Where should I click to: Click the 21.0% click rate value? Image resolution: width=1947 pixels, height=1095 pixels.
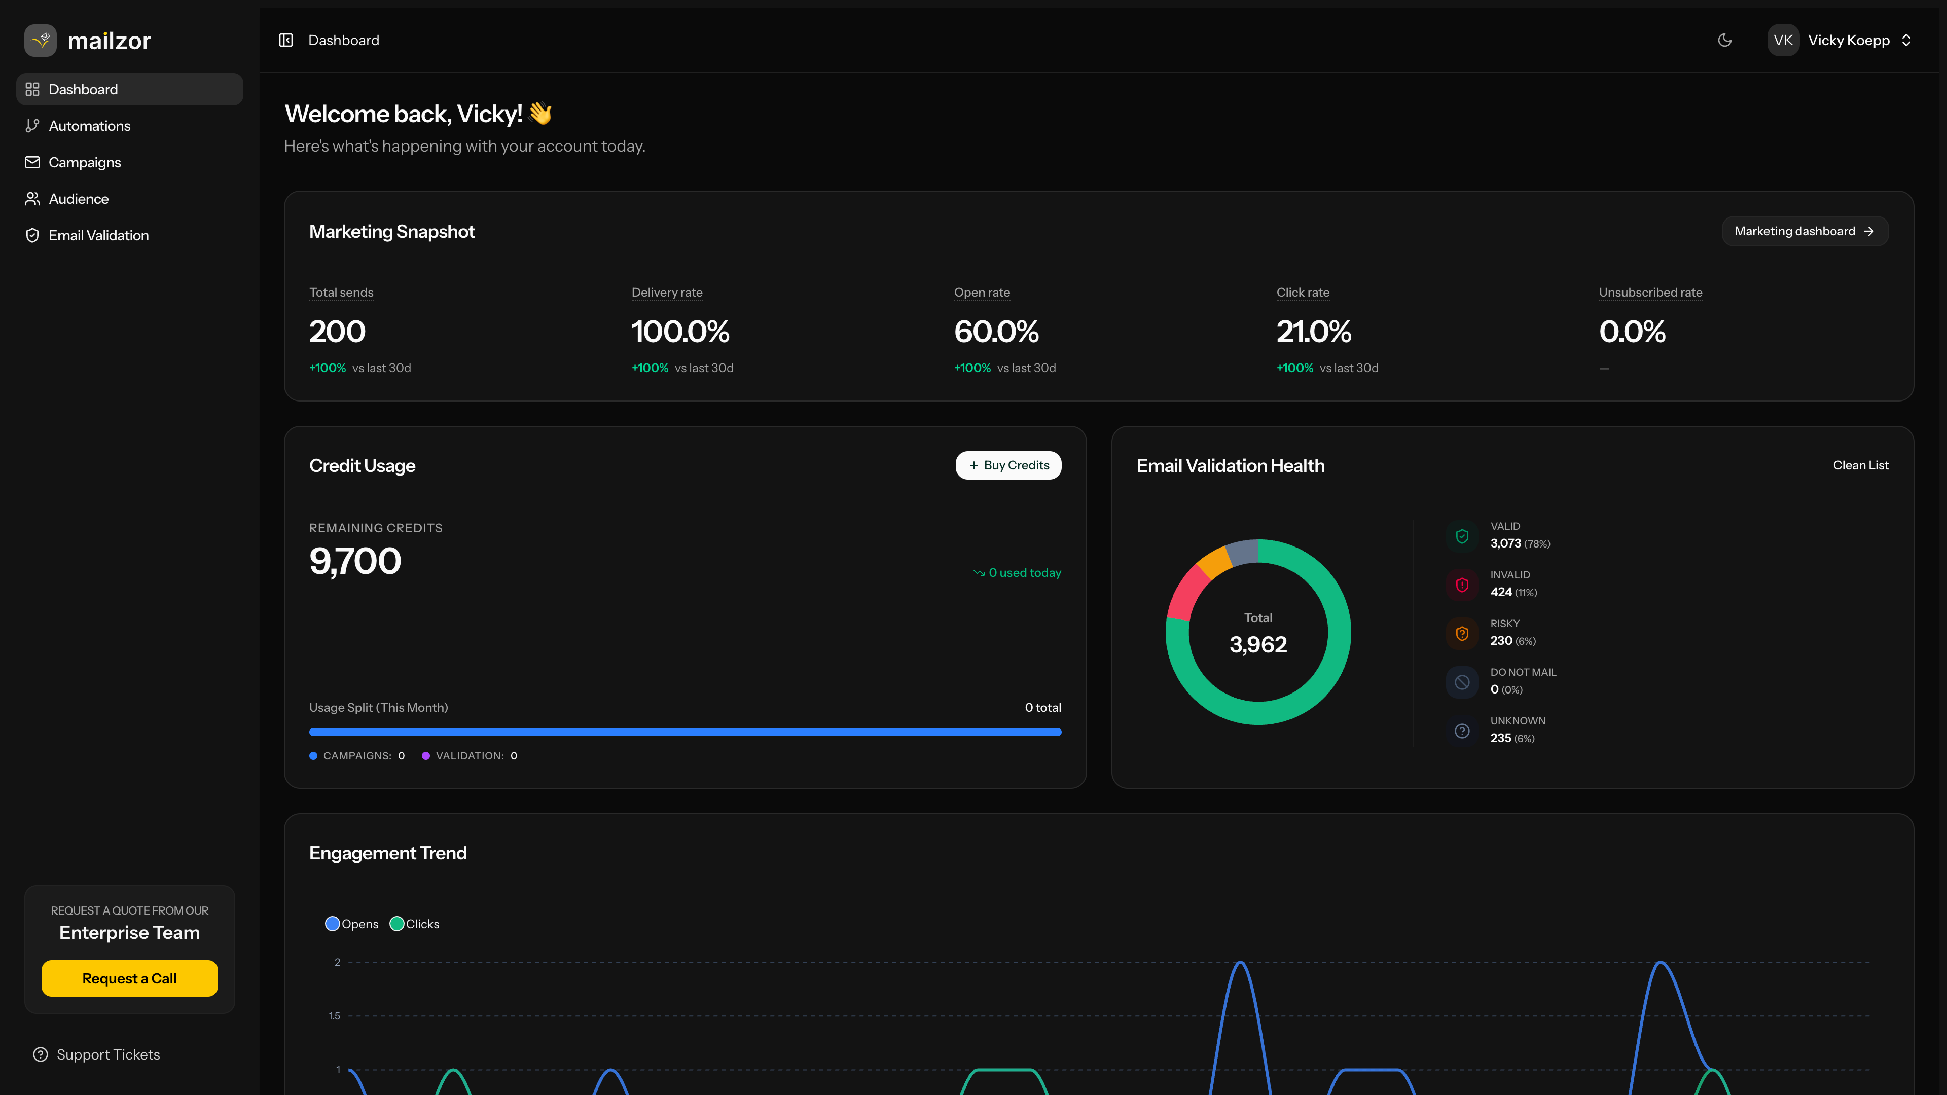[x=1314, y=332]
